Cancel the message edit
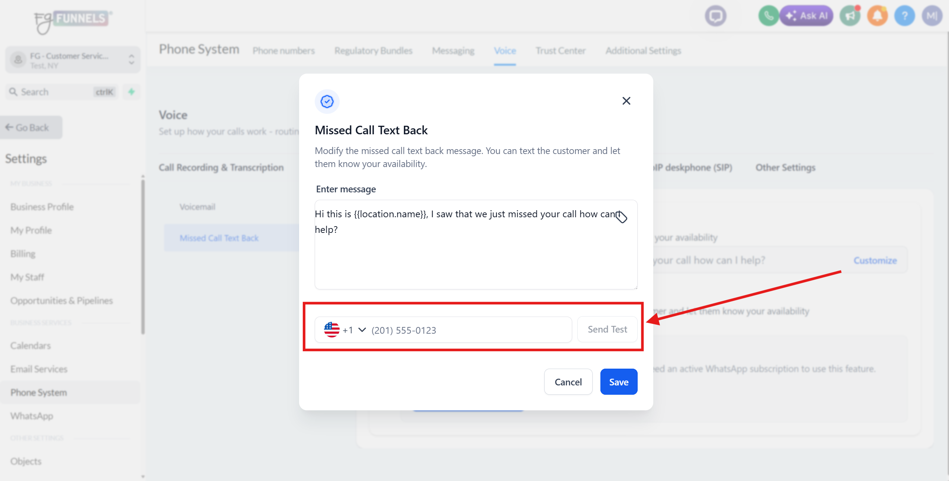 pyautogui.click(x=568, y=382)
